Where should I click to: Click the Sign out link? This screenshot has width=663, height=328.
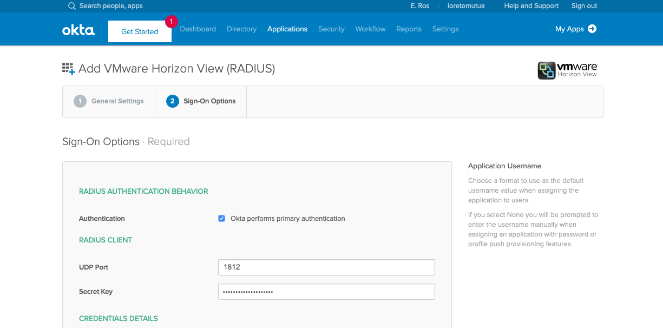tap(584, 6)
